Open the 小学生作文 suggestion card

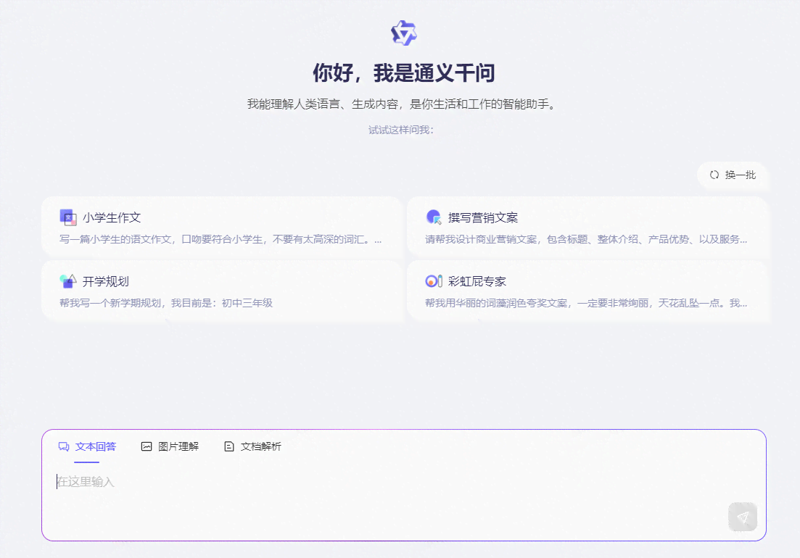tap(222, 227)
